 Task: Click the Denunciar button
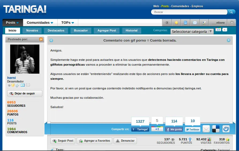click(x=125, y=141)
